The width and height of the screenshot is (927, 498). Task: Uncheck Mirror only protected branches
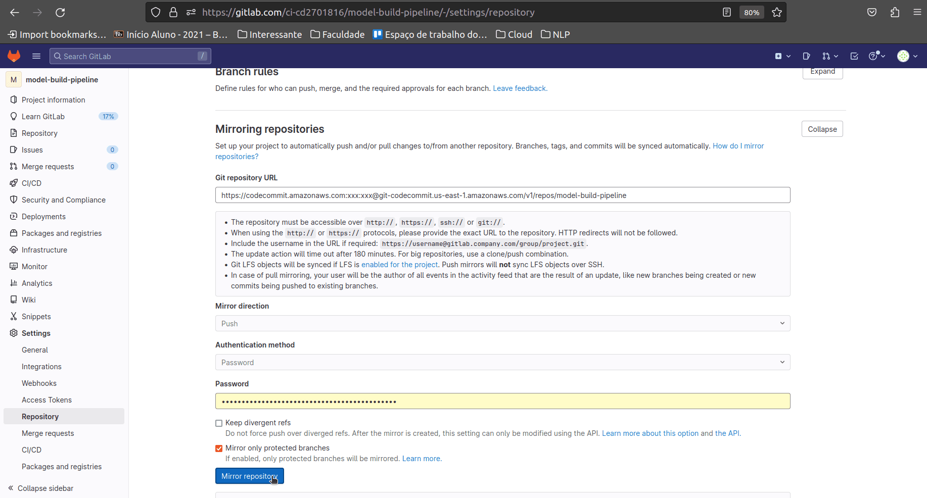click(x=219, y=449)
